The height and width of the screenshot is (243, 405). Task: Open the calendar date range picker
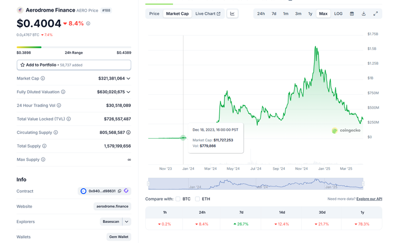click(352, 14)
